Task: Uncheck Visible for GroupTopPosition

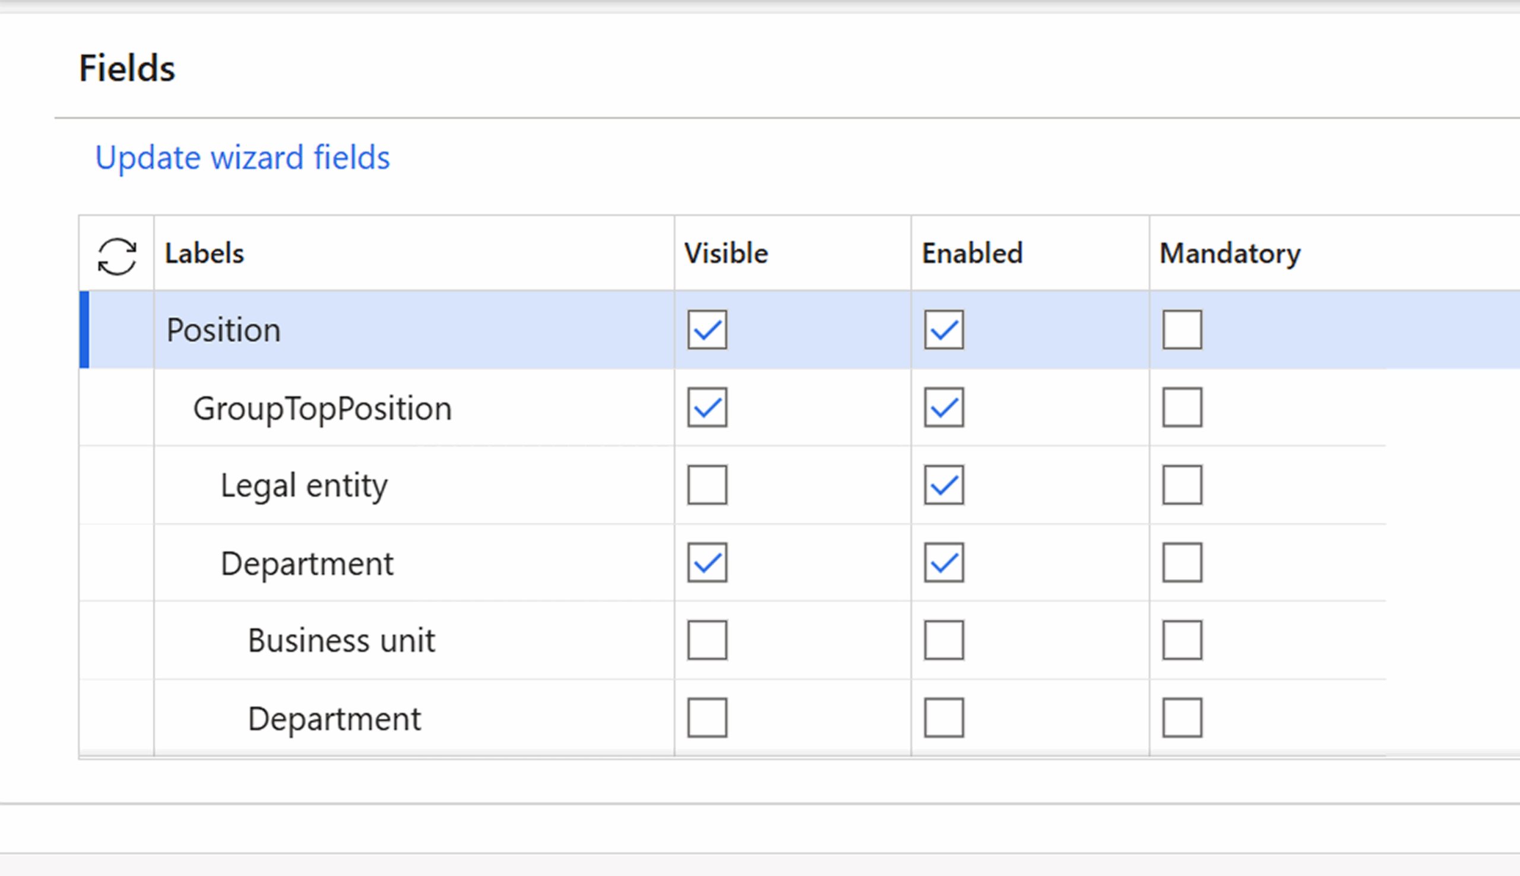Action: (707, 407)
